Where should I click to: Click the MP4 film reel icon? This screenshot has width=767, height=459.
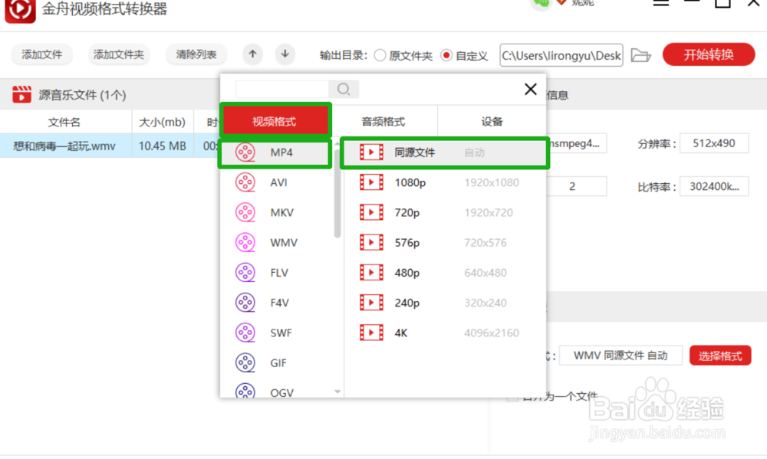coord(245,152)
